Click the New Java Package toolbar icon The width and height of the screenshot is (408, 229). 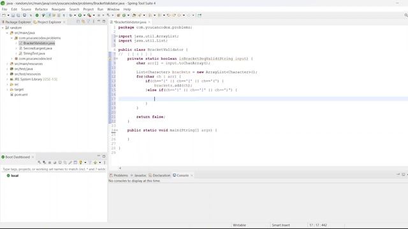tap(118, 15)
